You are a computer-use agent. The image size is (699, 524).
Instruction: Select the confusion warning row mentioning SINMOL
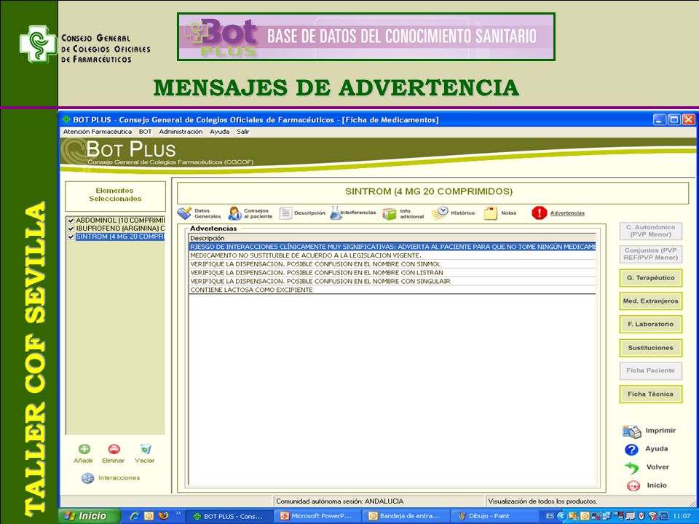tap(392, 264)
